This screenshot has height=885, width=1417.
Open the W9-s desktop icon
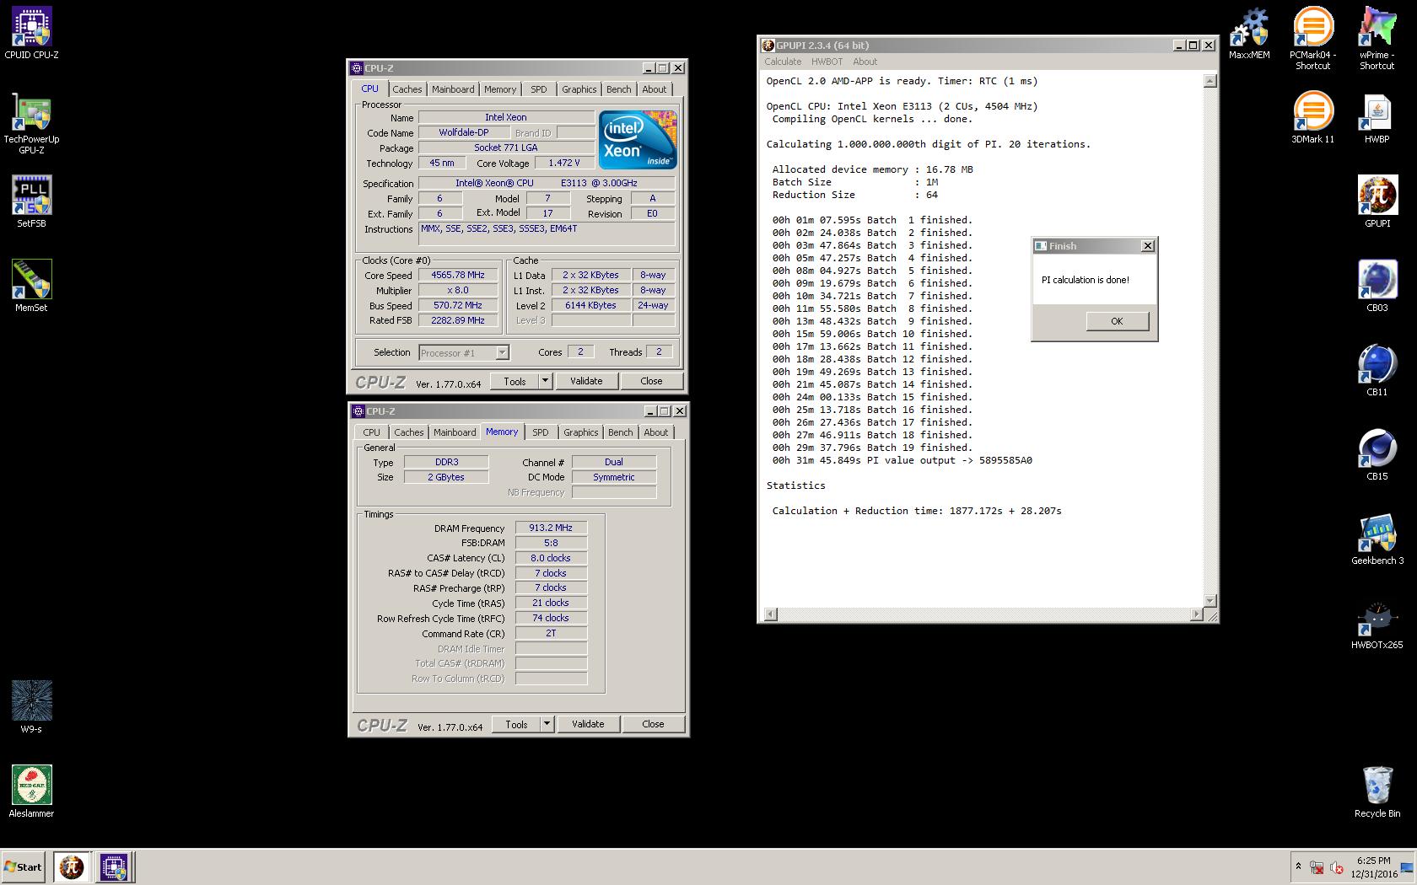[31, 708]
